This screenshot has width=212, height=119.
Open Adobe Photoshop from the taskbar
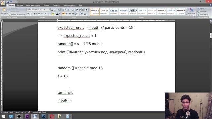43,116
